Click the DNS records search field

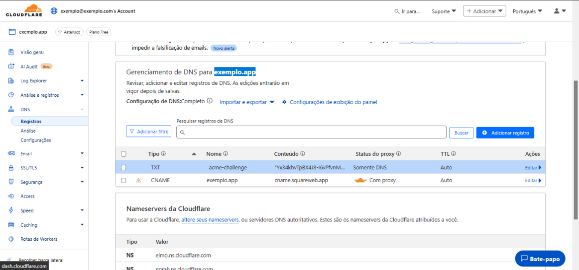pos(311,132)
